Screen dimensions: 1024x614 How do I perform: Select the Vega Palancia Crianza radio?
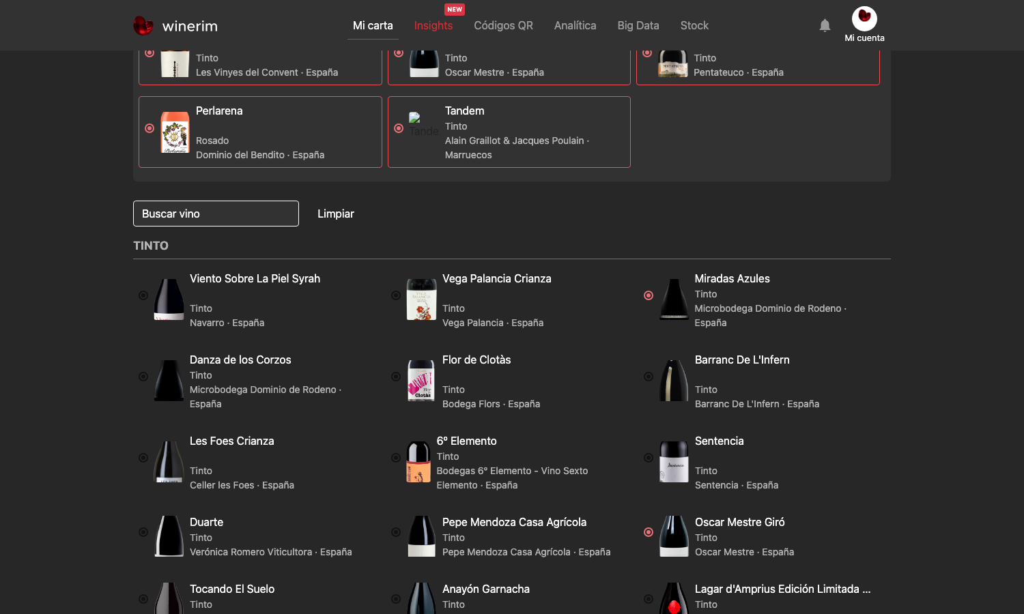[x=396, y=295]
